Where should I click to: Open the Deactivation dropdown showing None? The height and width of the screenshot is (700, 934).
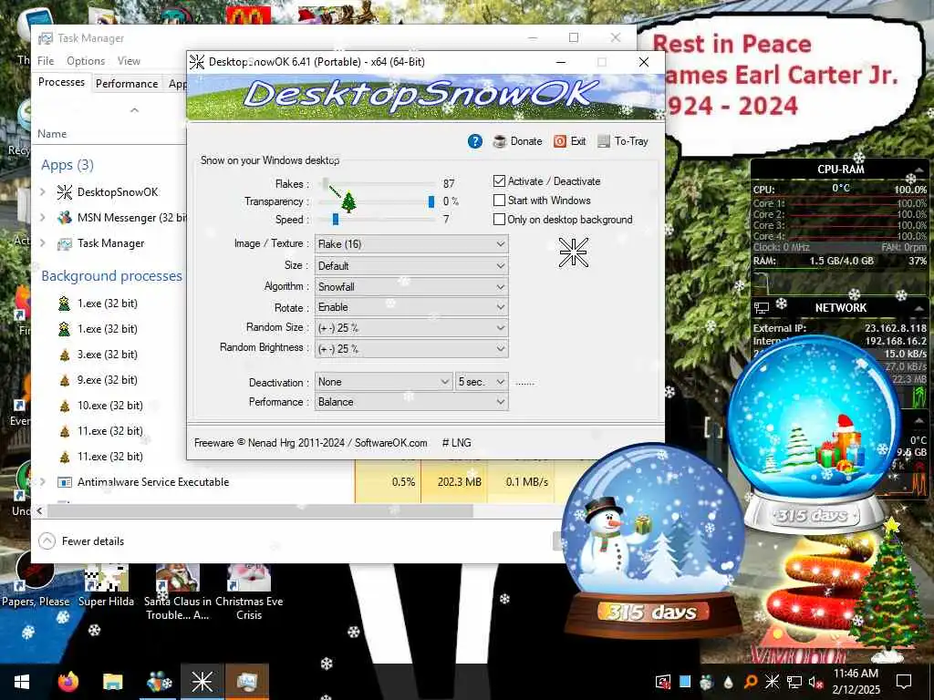tap(384, 382)
